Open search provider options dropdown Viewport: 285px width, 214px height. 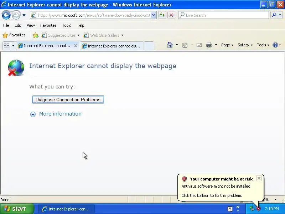(x=280, y=15)
